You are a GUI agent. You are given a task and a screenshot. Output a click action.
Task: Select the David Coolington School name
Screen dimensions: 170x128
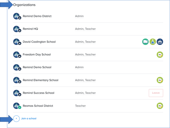(39, 42)
